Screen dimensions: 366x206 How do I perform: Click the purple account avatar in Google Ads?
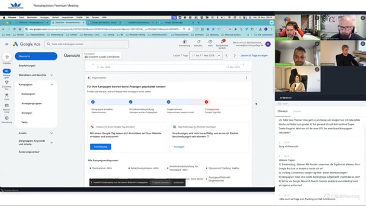click(268, 44)
